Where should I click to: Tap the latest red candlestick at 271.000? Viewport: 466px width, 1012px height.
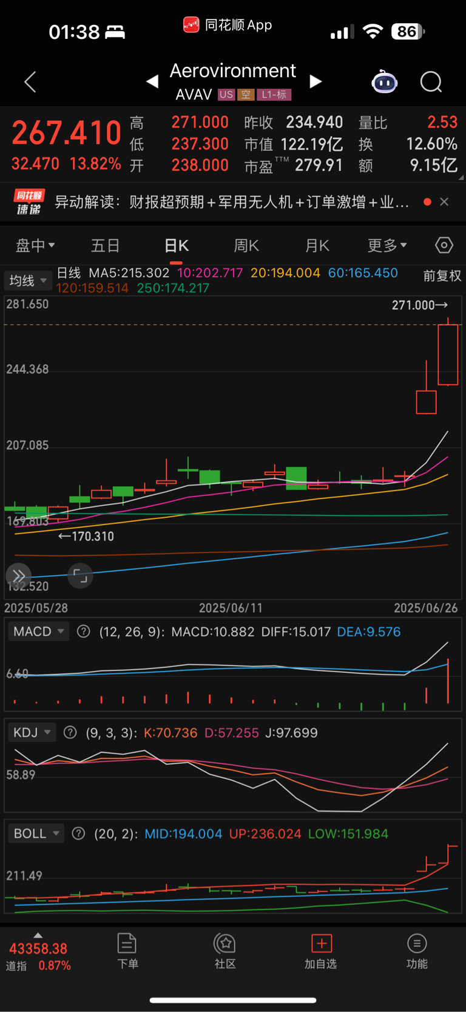[x=448, y=353]
